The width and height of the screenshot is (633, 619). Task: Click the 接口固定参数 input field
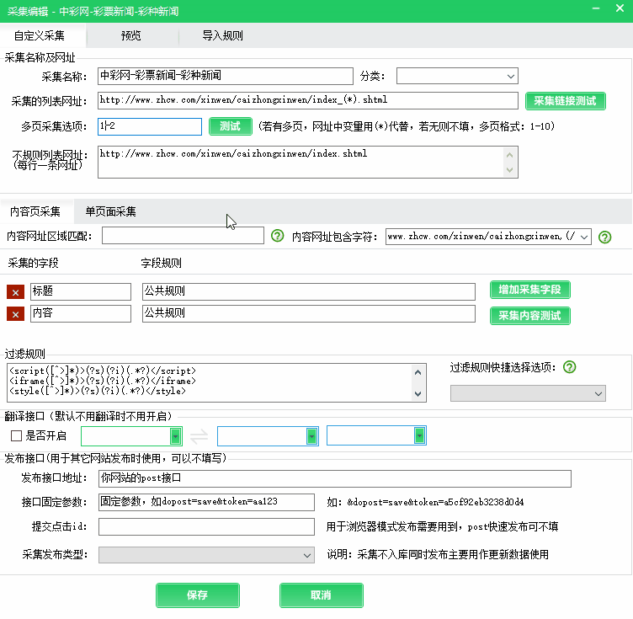206,502
